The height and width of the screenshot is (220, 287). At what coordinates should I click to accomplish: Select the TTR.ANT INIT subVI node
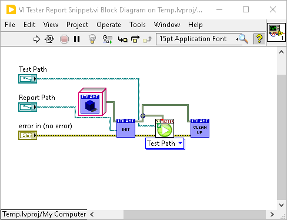pos(126,128)
